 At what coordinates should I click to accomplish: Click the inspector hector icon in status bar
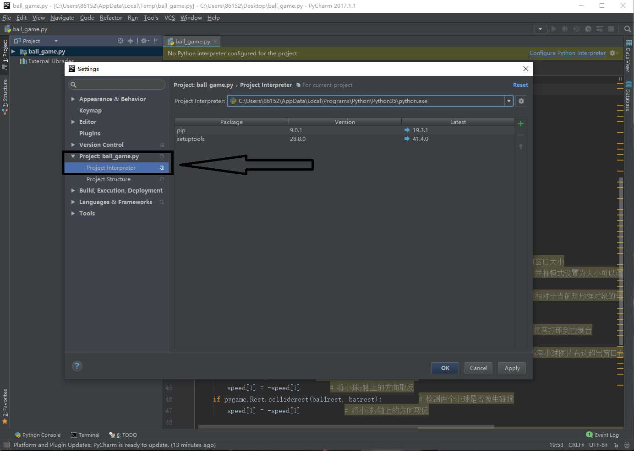coord(627,445)
